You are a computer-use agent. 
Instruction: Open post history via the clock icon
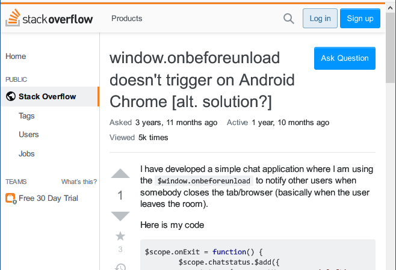click(x=120, y=266)
